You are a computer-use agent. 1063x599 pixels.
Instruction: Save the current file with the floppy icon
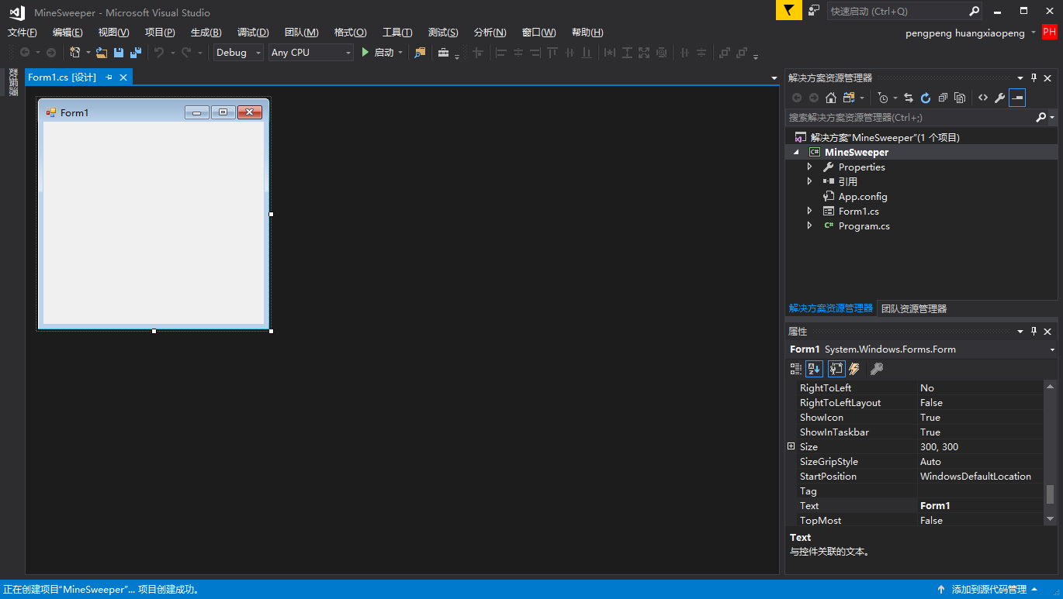pos(119,53)
